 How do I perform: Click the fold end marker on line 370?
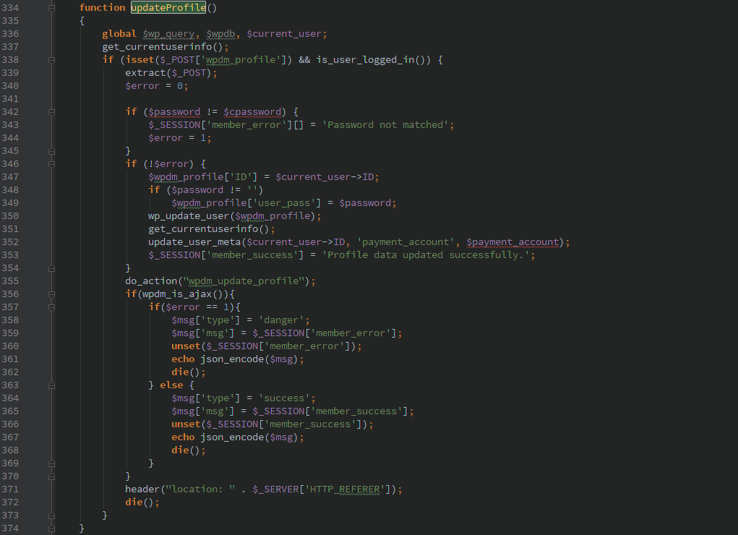(52, 476)
